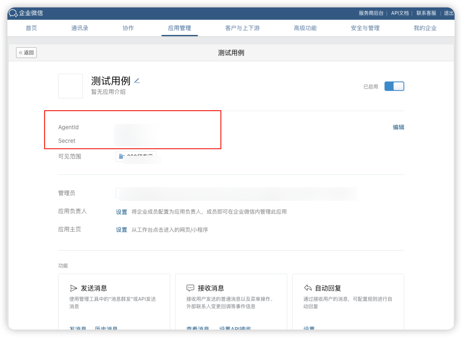Click 服务商后台 in the top bar
The width and height of the screenshot is (462, 337).
click(371, 13)
